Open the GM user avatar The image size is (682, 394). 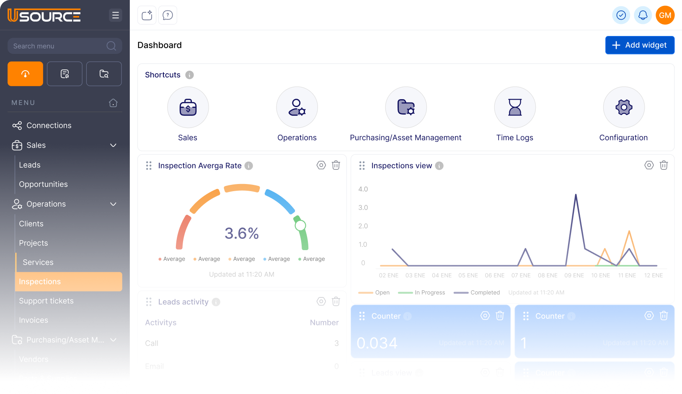tap(665, 15)
